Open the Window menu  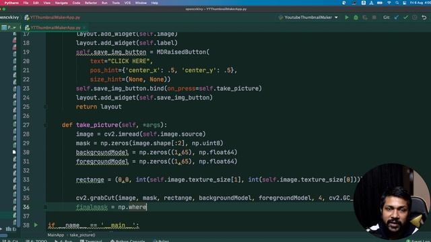[x=141, y=3]
